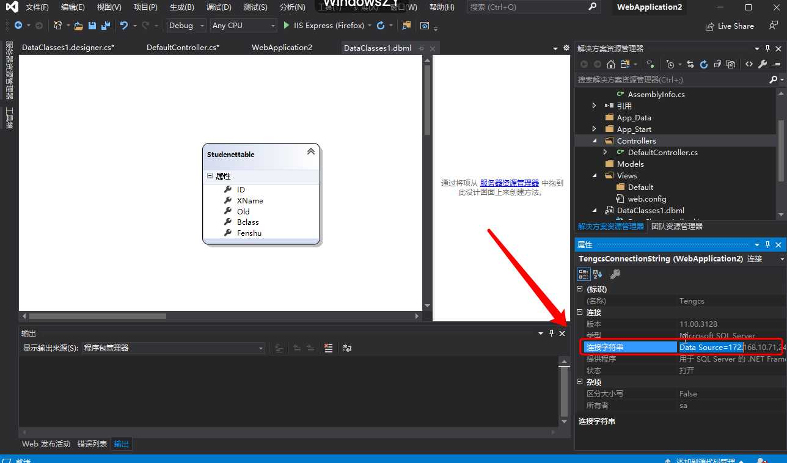Start debugging with the IIS Express play button
787x463 pixels.
pos(287,26)
